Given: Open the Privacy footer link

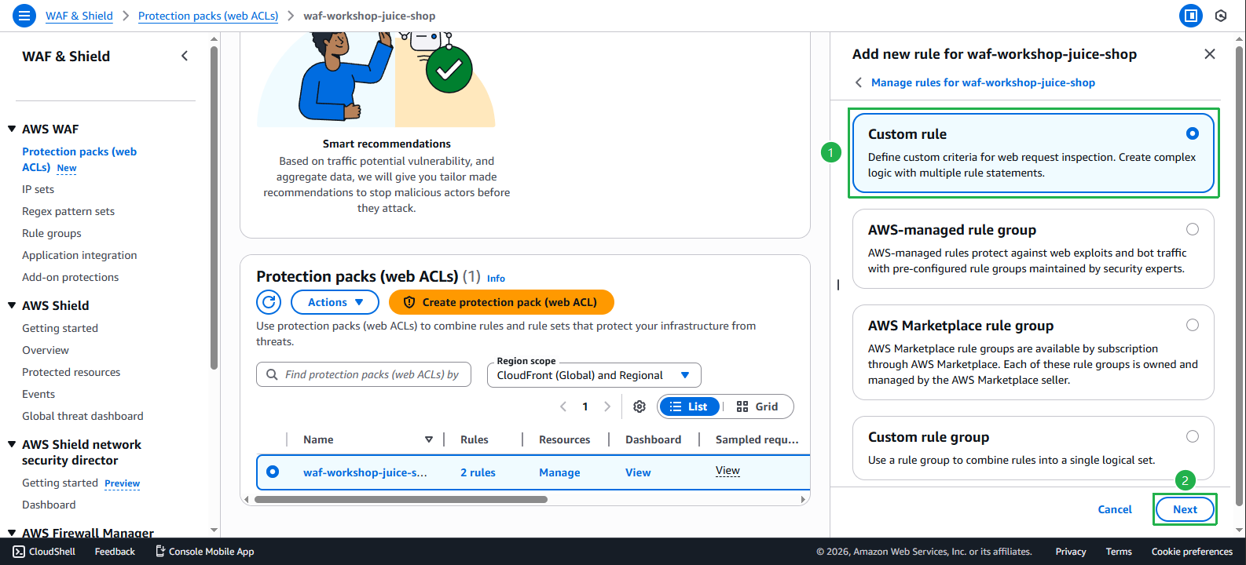Looking at the screenshot, I should [1071, 552].
